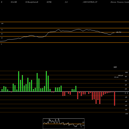Click the 'SI(TM)' header label
The image size is (129, 129).
point(49,2)
